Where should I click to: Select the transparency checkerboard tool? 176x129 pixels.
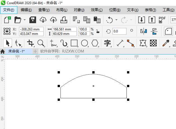click(153, 43)
